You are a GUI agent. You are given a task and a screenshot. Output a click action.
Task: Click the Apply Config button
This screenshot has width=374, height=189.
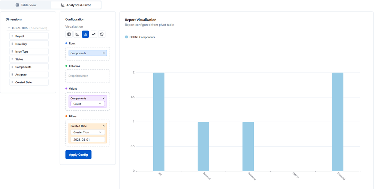(x=78, y=155)
